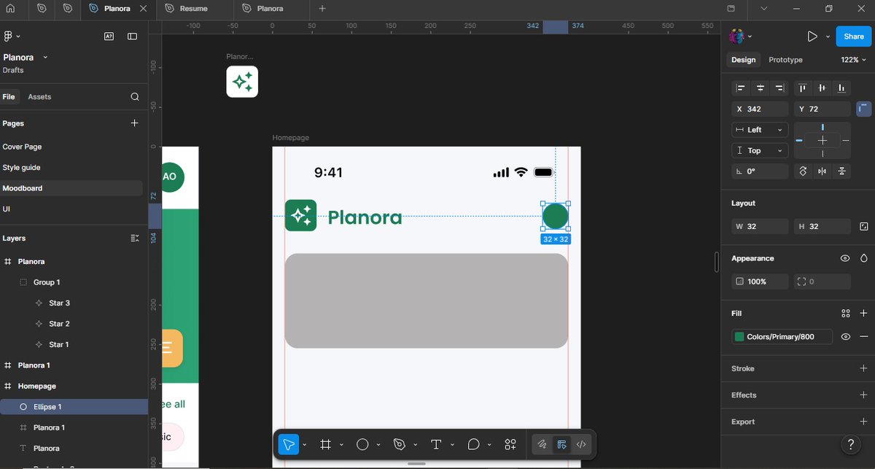The height and width of the screenshot is (469, 875).
Task: Collapse the left sidebar panel icon
Action: [x=132, y=36]
